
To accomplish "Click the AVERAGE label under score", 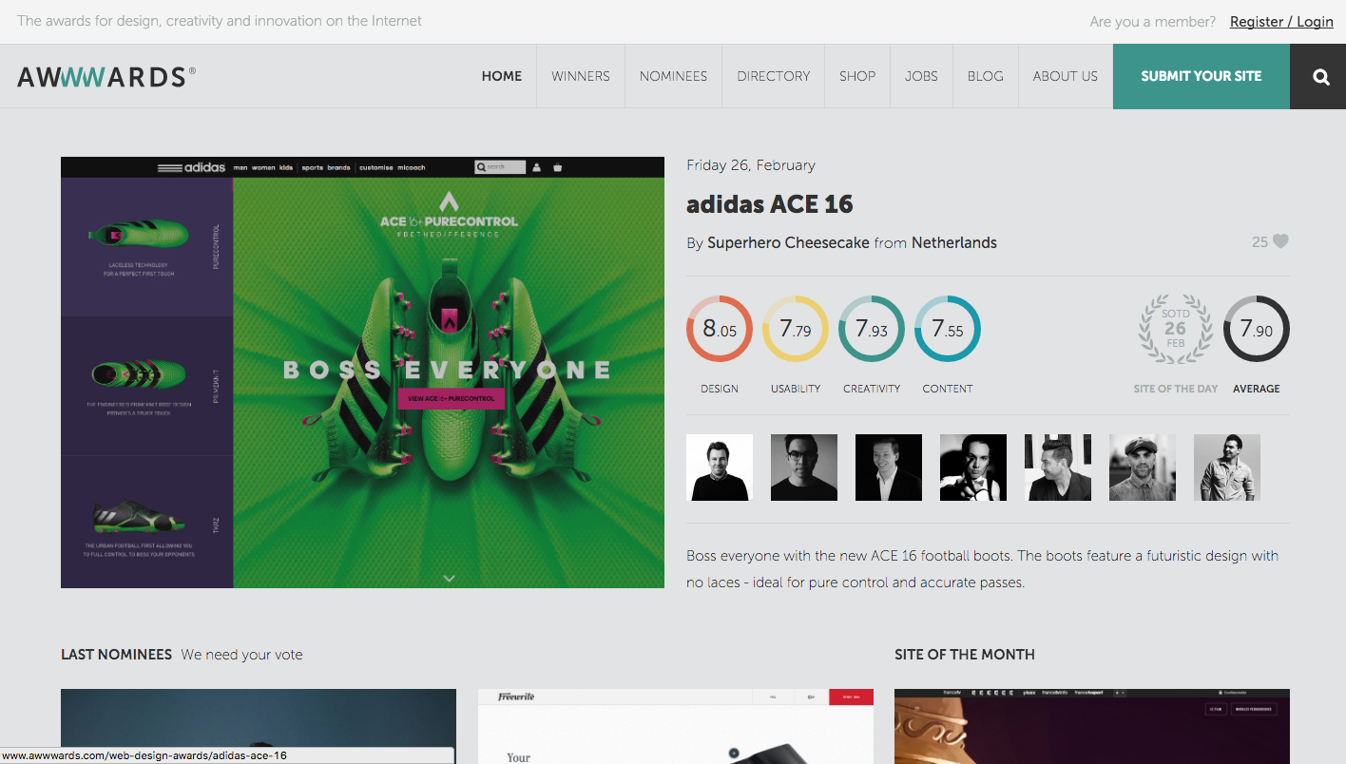I will [1257, 389].
